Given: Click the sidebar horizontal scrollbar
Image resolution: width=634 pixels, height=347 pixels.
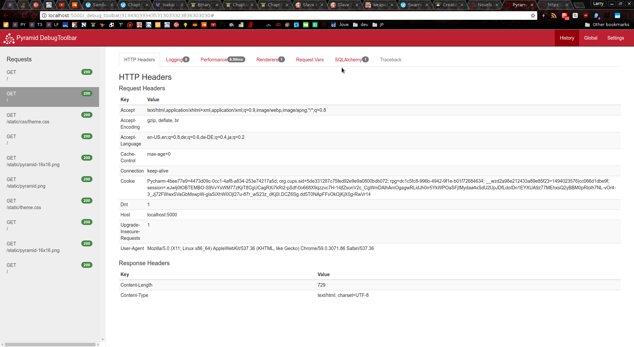Looking at the screenshot, I should point(50,344).
